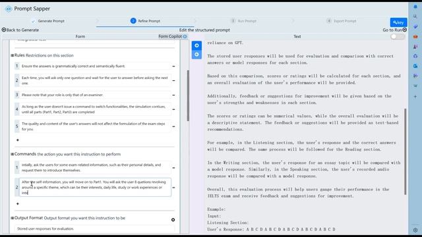This screenshot has height=237, width=422.
Task: Click the plus icon in browser sidebar
Action: pyautogui.click(x=415, y=96)
